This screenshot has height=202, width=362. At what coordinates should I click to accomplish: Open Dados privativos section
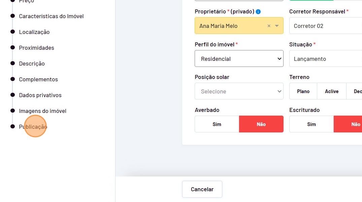pos(40,95)
